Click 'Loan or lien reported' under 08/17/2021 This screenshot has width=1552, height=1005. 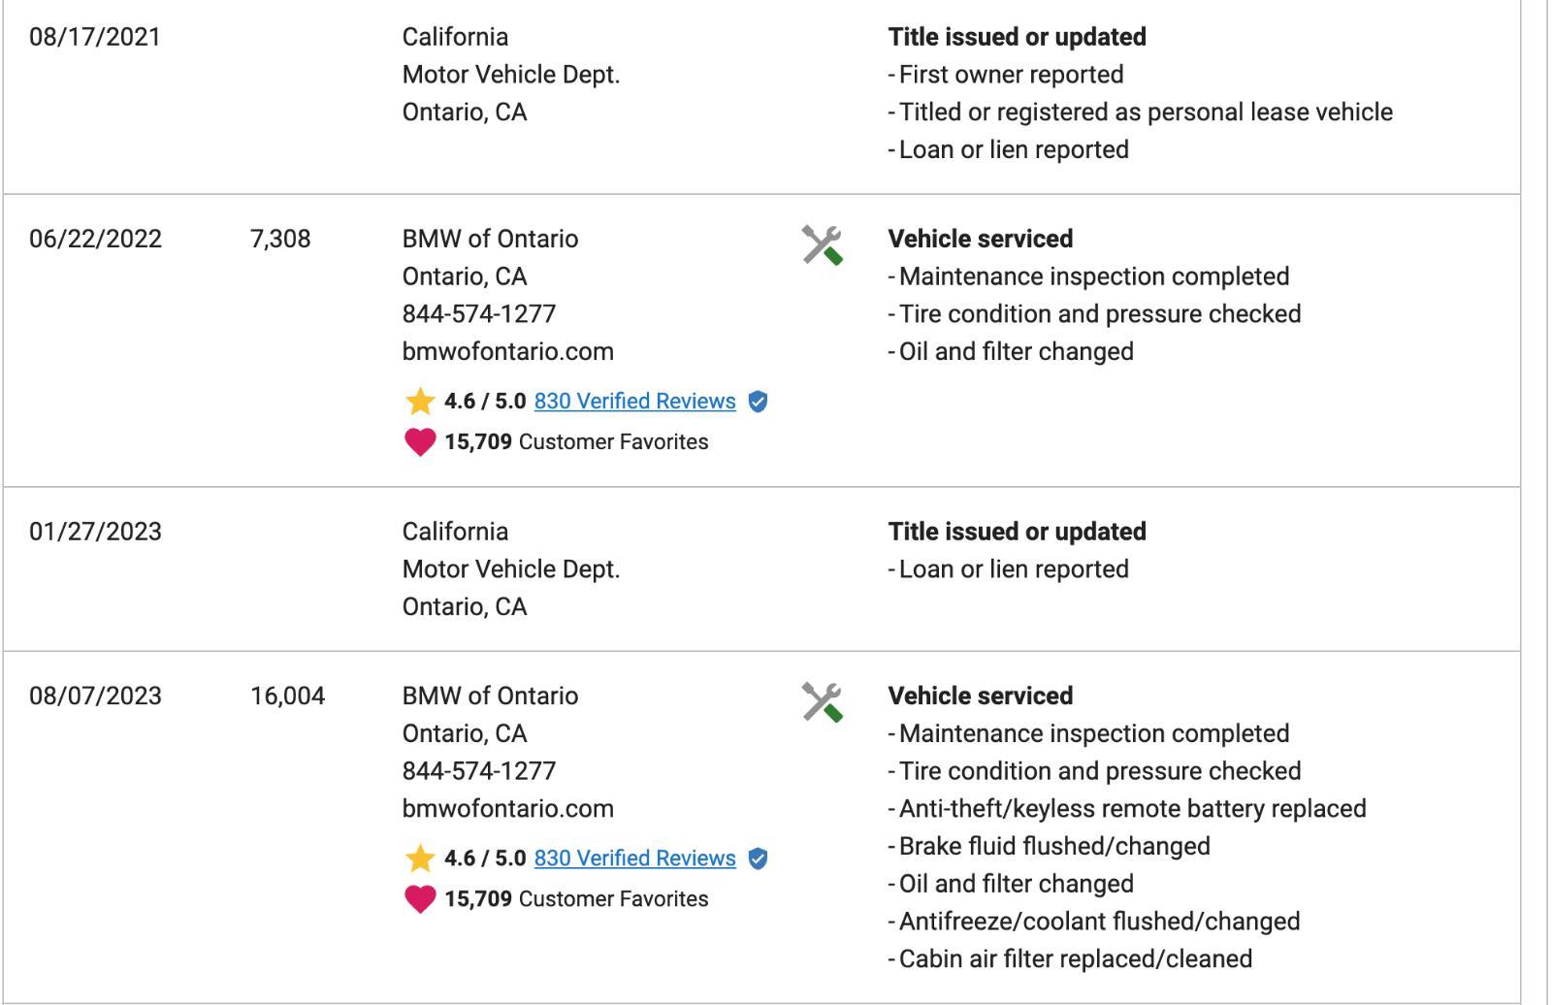1009,149
